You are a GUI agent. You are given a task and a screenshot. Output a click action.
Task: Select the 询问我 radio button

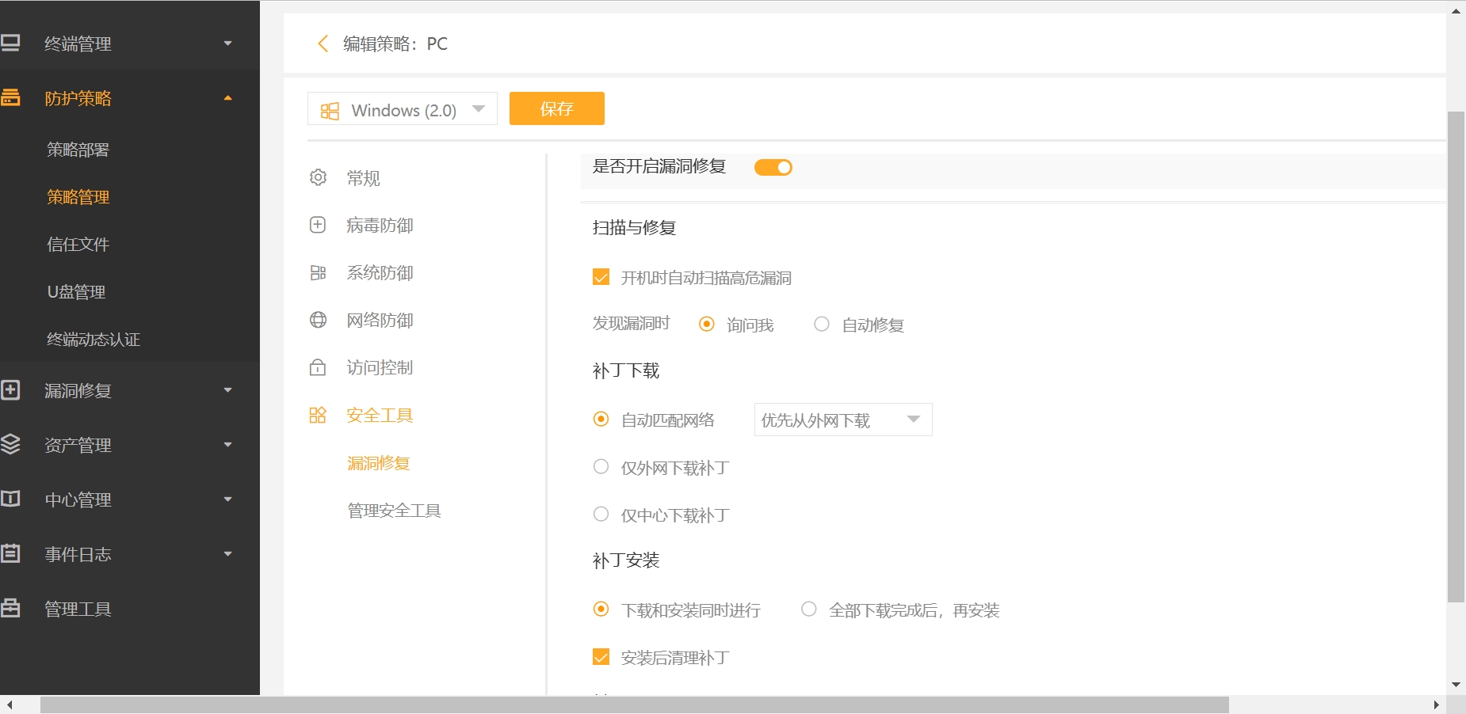pyautogui.click(x=707, y=324)
